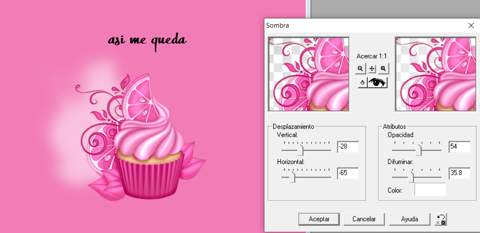Click the left before-preview thumbnail
Screen dimensions: 480x233
[308, 74]
